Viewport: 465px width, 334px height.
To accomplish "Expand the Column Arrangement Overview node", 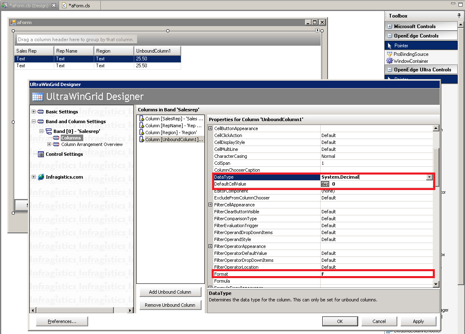I will pos(49,144).
